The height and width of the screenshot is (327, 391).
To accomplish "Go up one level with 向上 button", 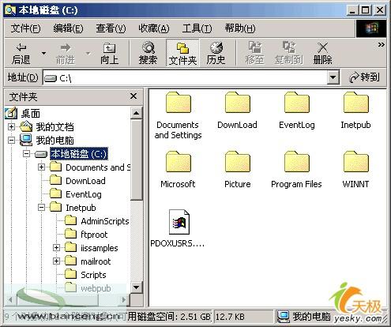I will point(109,54).
